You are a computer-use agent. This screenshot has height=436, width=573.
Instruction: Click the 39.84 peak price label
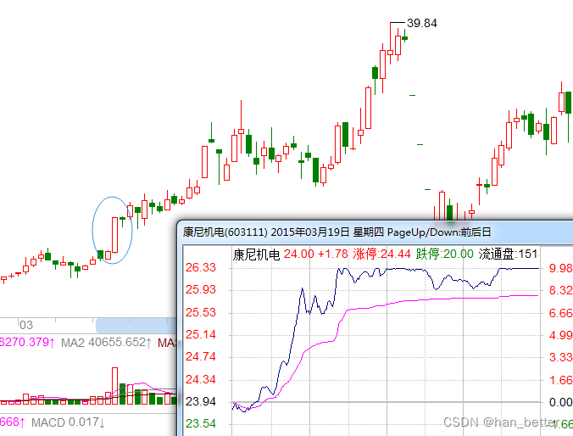[422, 23]
